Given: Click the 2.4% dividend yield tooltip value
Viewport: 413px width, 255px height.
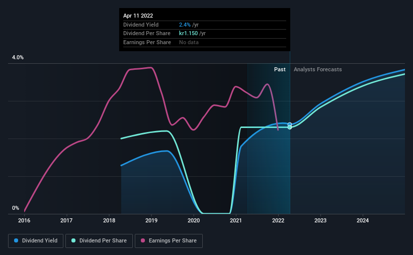Looking at the screenshot, I should pyautogui.click(x=185, y=25).
